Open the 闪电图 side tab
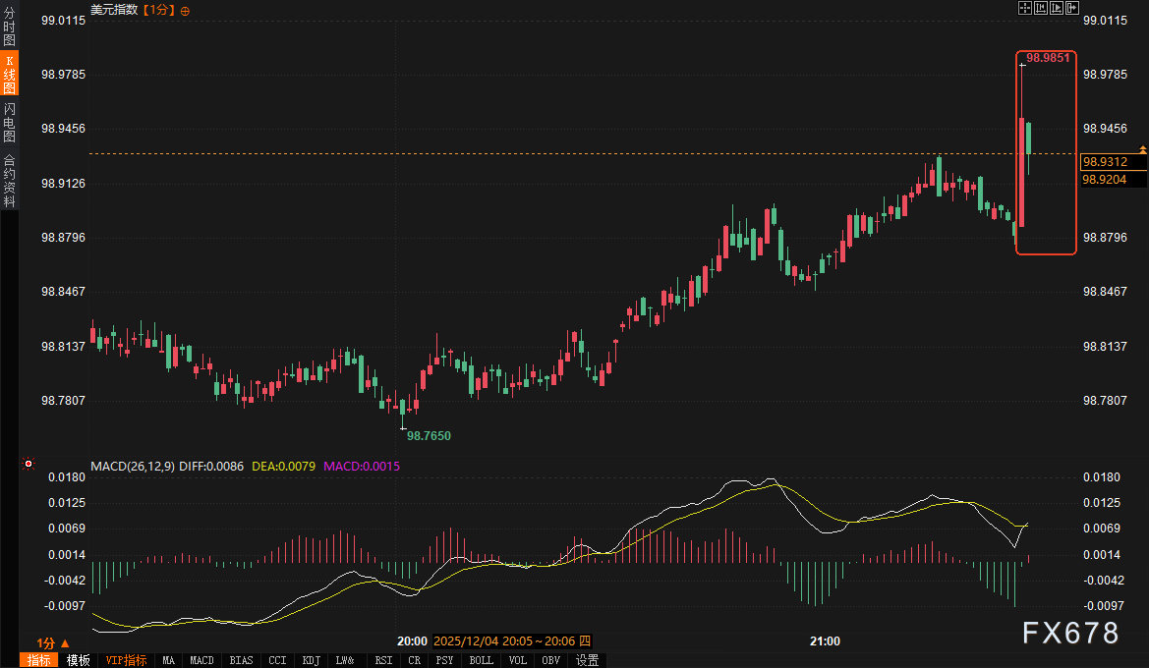This screenshot has width=1149, height=668. click(9, 122)
